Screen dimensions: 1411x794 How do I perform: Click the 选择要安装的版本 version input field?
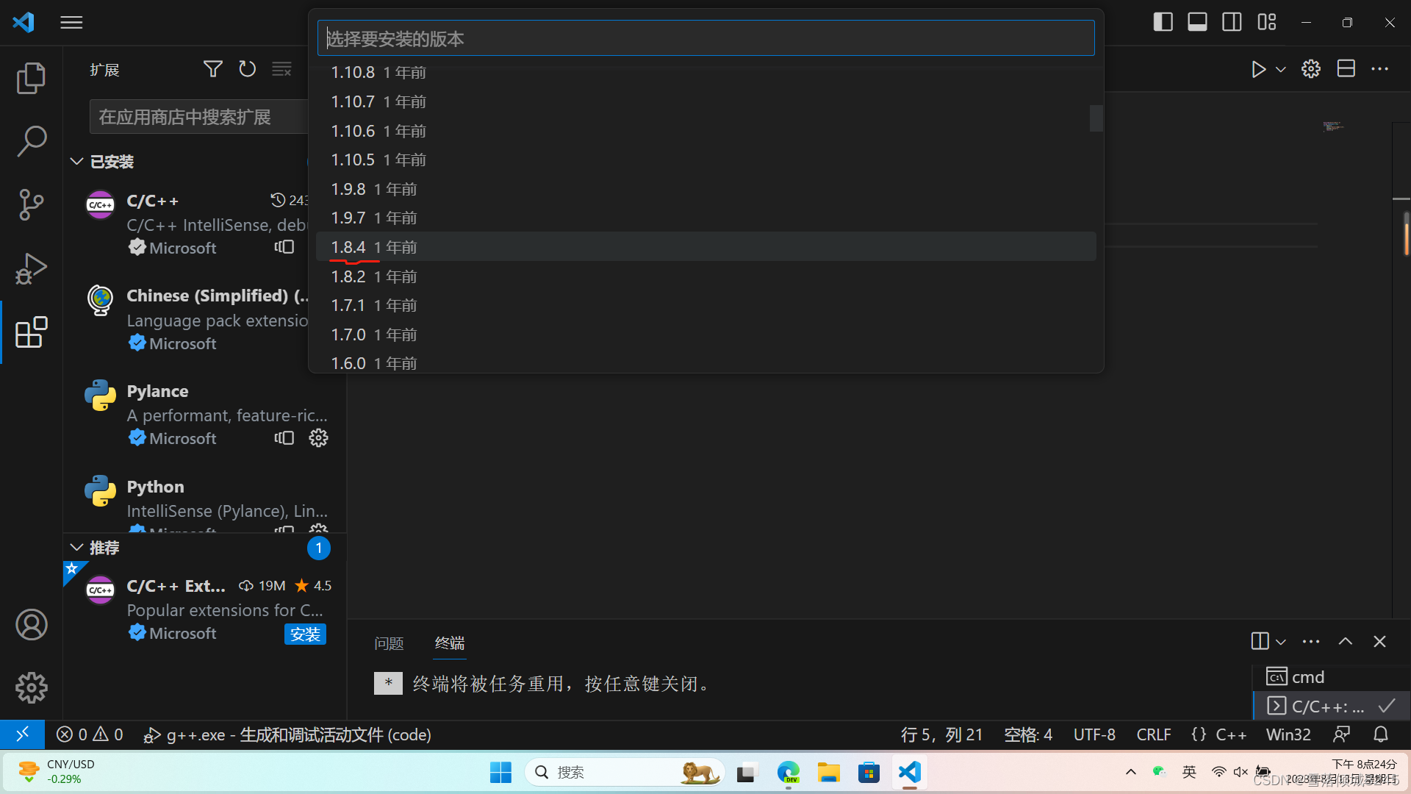[705, 38]
